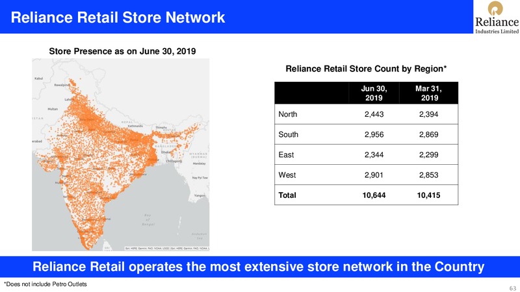The image size is (520, 292).
Task: Select the 'West' row label
Action: pyautogui.click(x=287, y=175)
